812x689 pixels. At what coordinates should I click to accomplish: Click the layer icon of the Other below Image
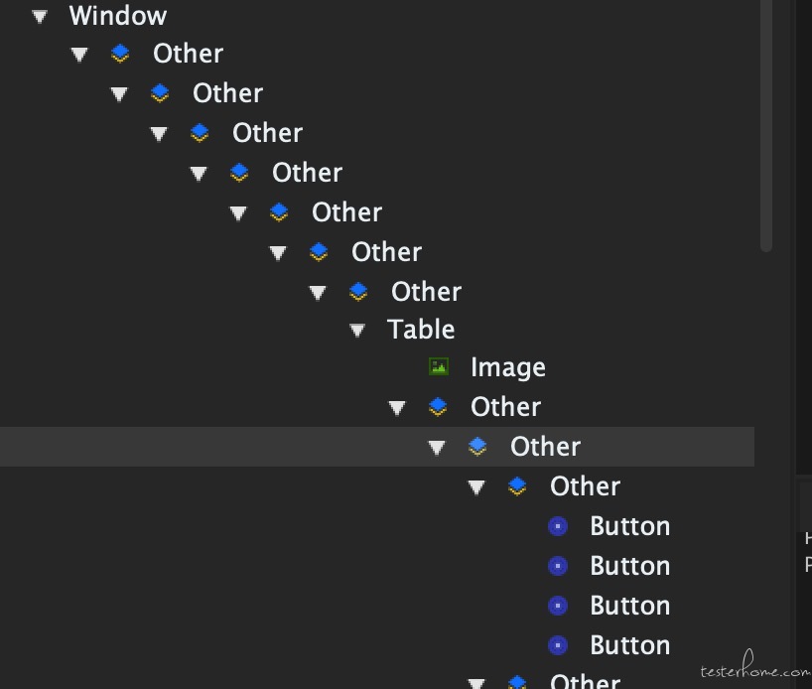(x=438, y=407)
